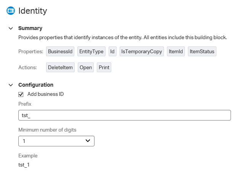Click the Print action tag

(x=104, y=67)
